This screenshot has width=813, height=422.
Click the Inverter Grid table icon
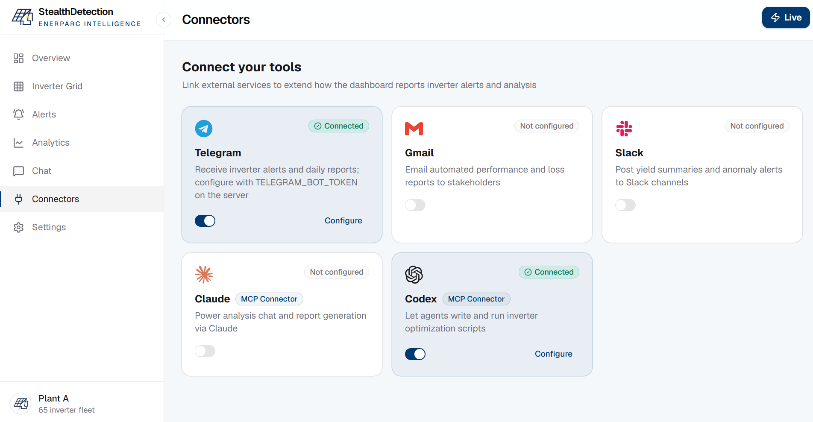(18, 86)
